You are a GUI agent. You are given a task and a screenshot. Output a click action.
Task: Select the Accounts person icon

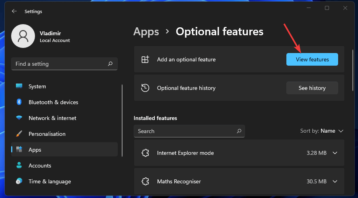click(19, 165)
